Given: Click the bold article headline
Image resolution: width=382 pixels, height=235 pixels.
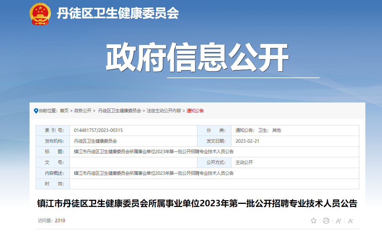Looking at the screenshot, I should click(x=197, y=204).
